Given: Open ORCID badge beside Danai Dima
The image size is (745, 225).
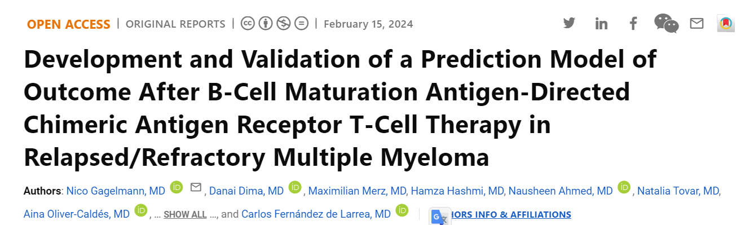Looking at the screenshot, I should pyautogui.click(x=295, y=187).
